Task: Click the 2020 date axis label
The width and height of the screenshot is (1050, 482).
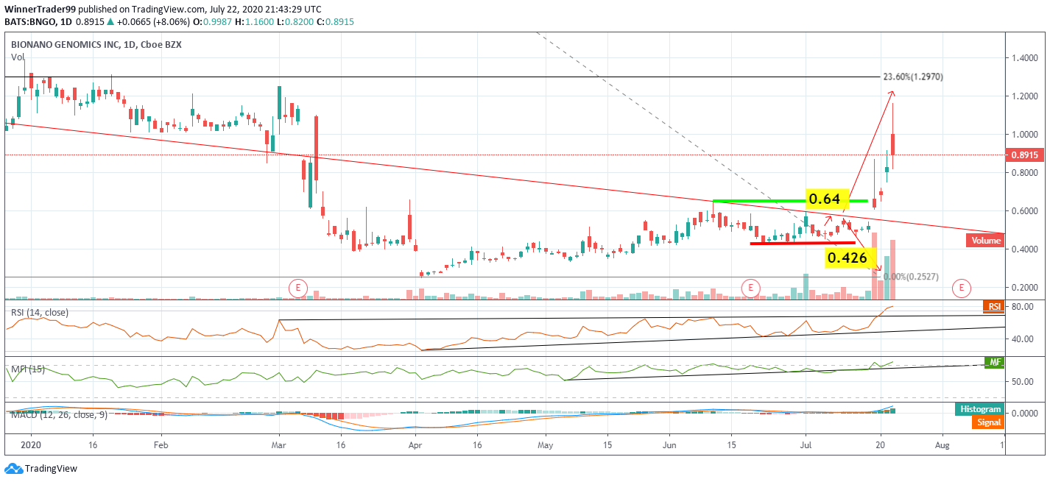Action: tap(30, 445)
